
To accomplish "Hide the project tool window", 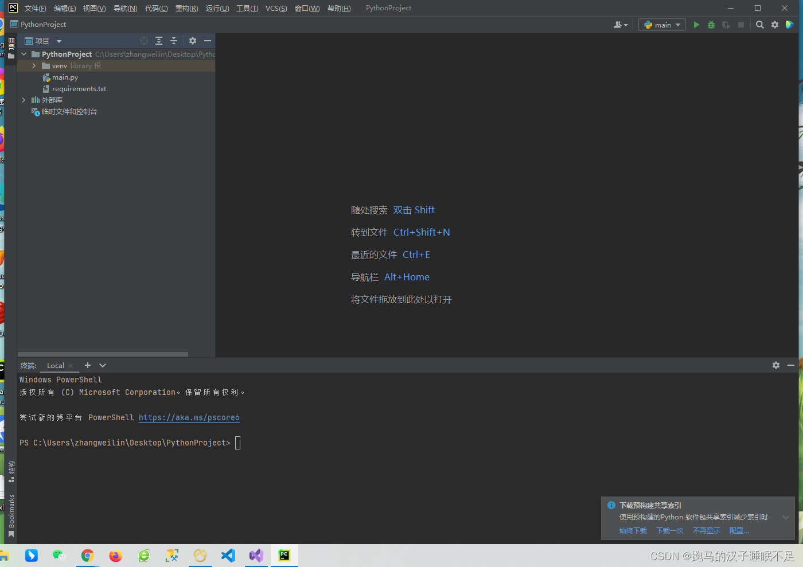I will pos(208,41).
